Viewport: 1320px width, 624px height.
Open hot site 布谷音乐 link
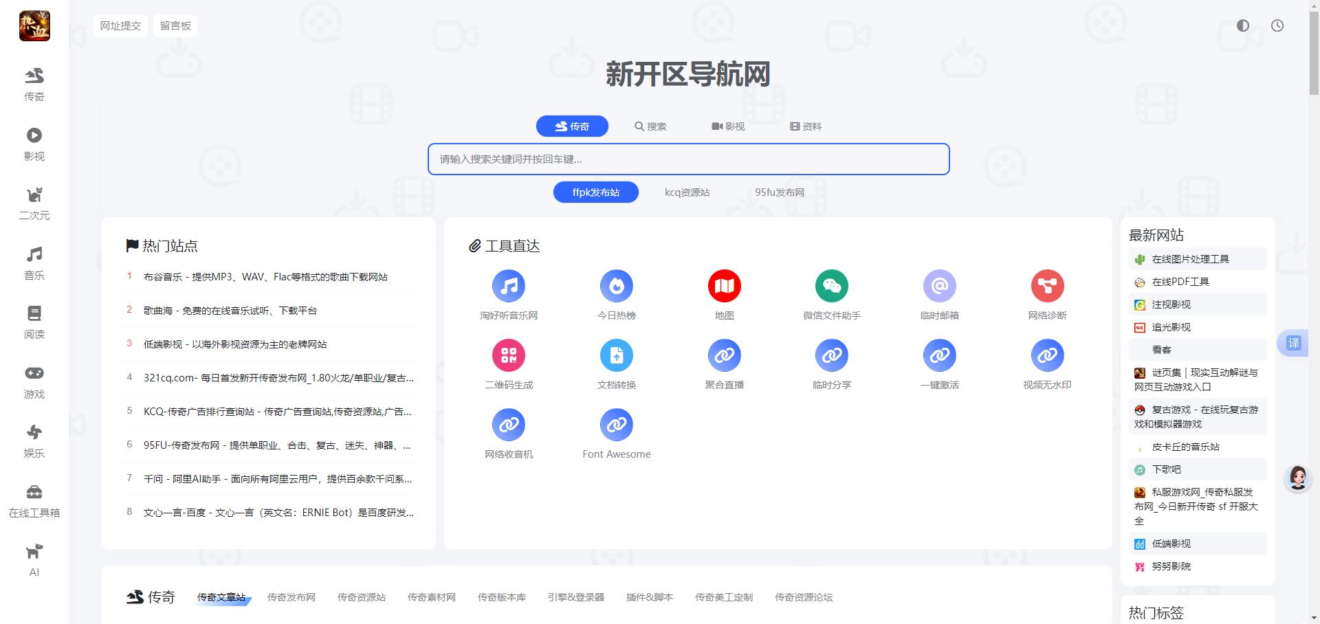(265, 277)
